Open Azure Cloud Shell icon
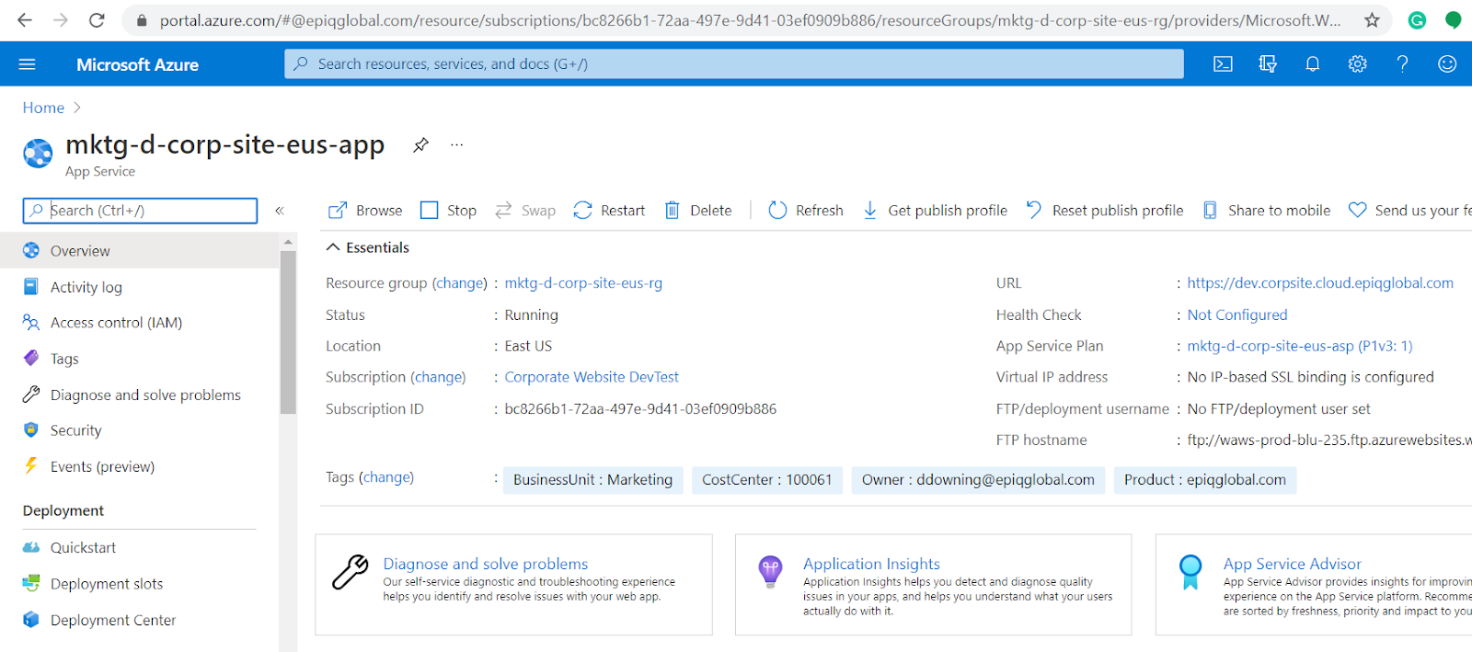Viewport: 1472px width, 652px height. point(1223,64)
